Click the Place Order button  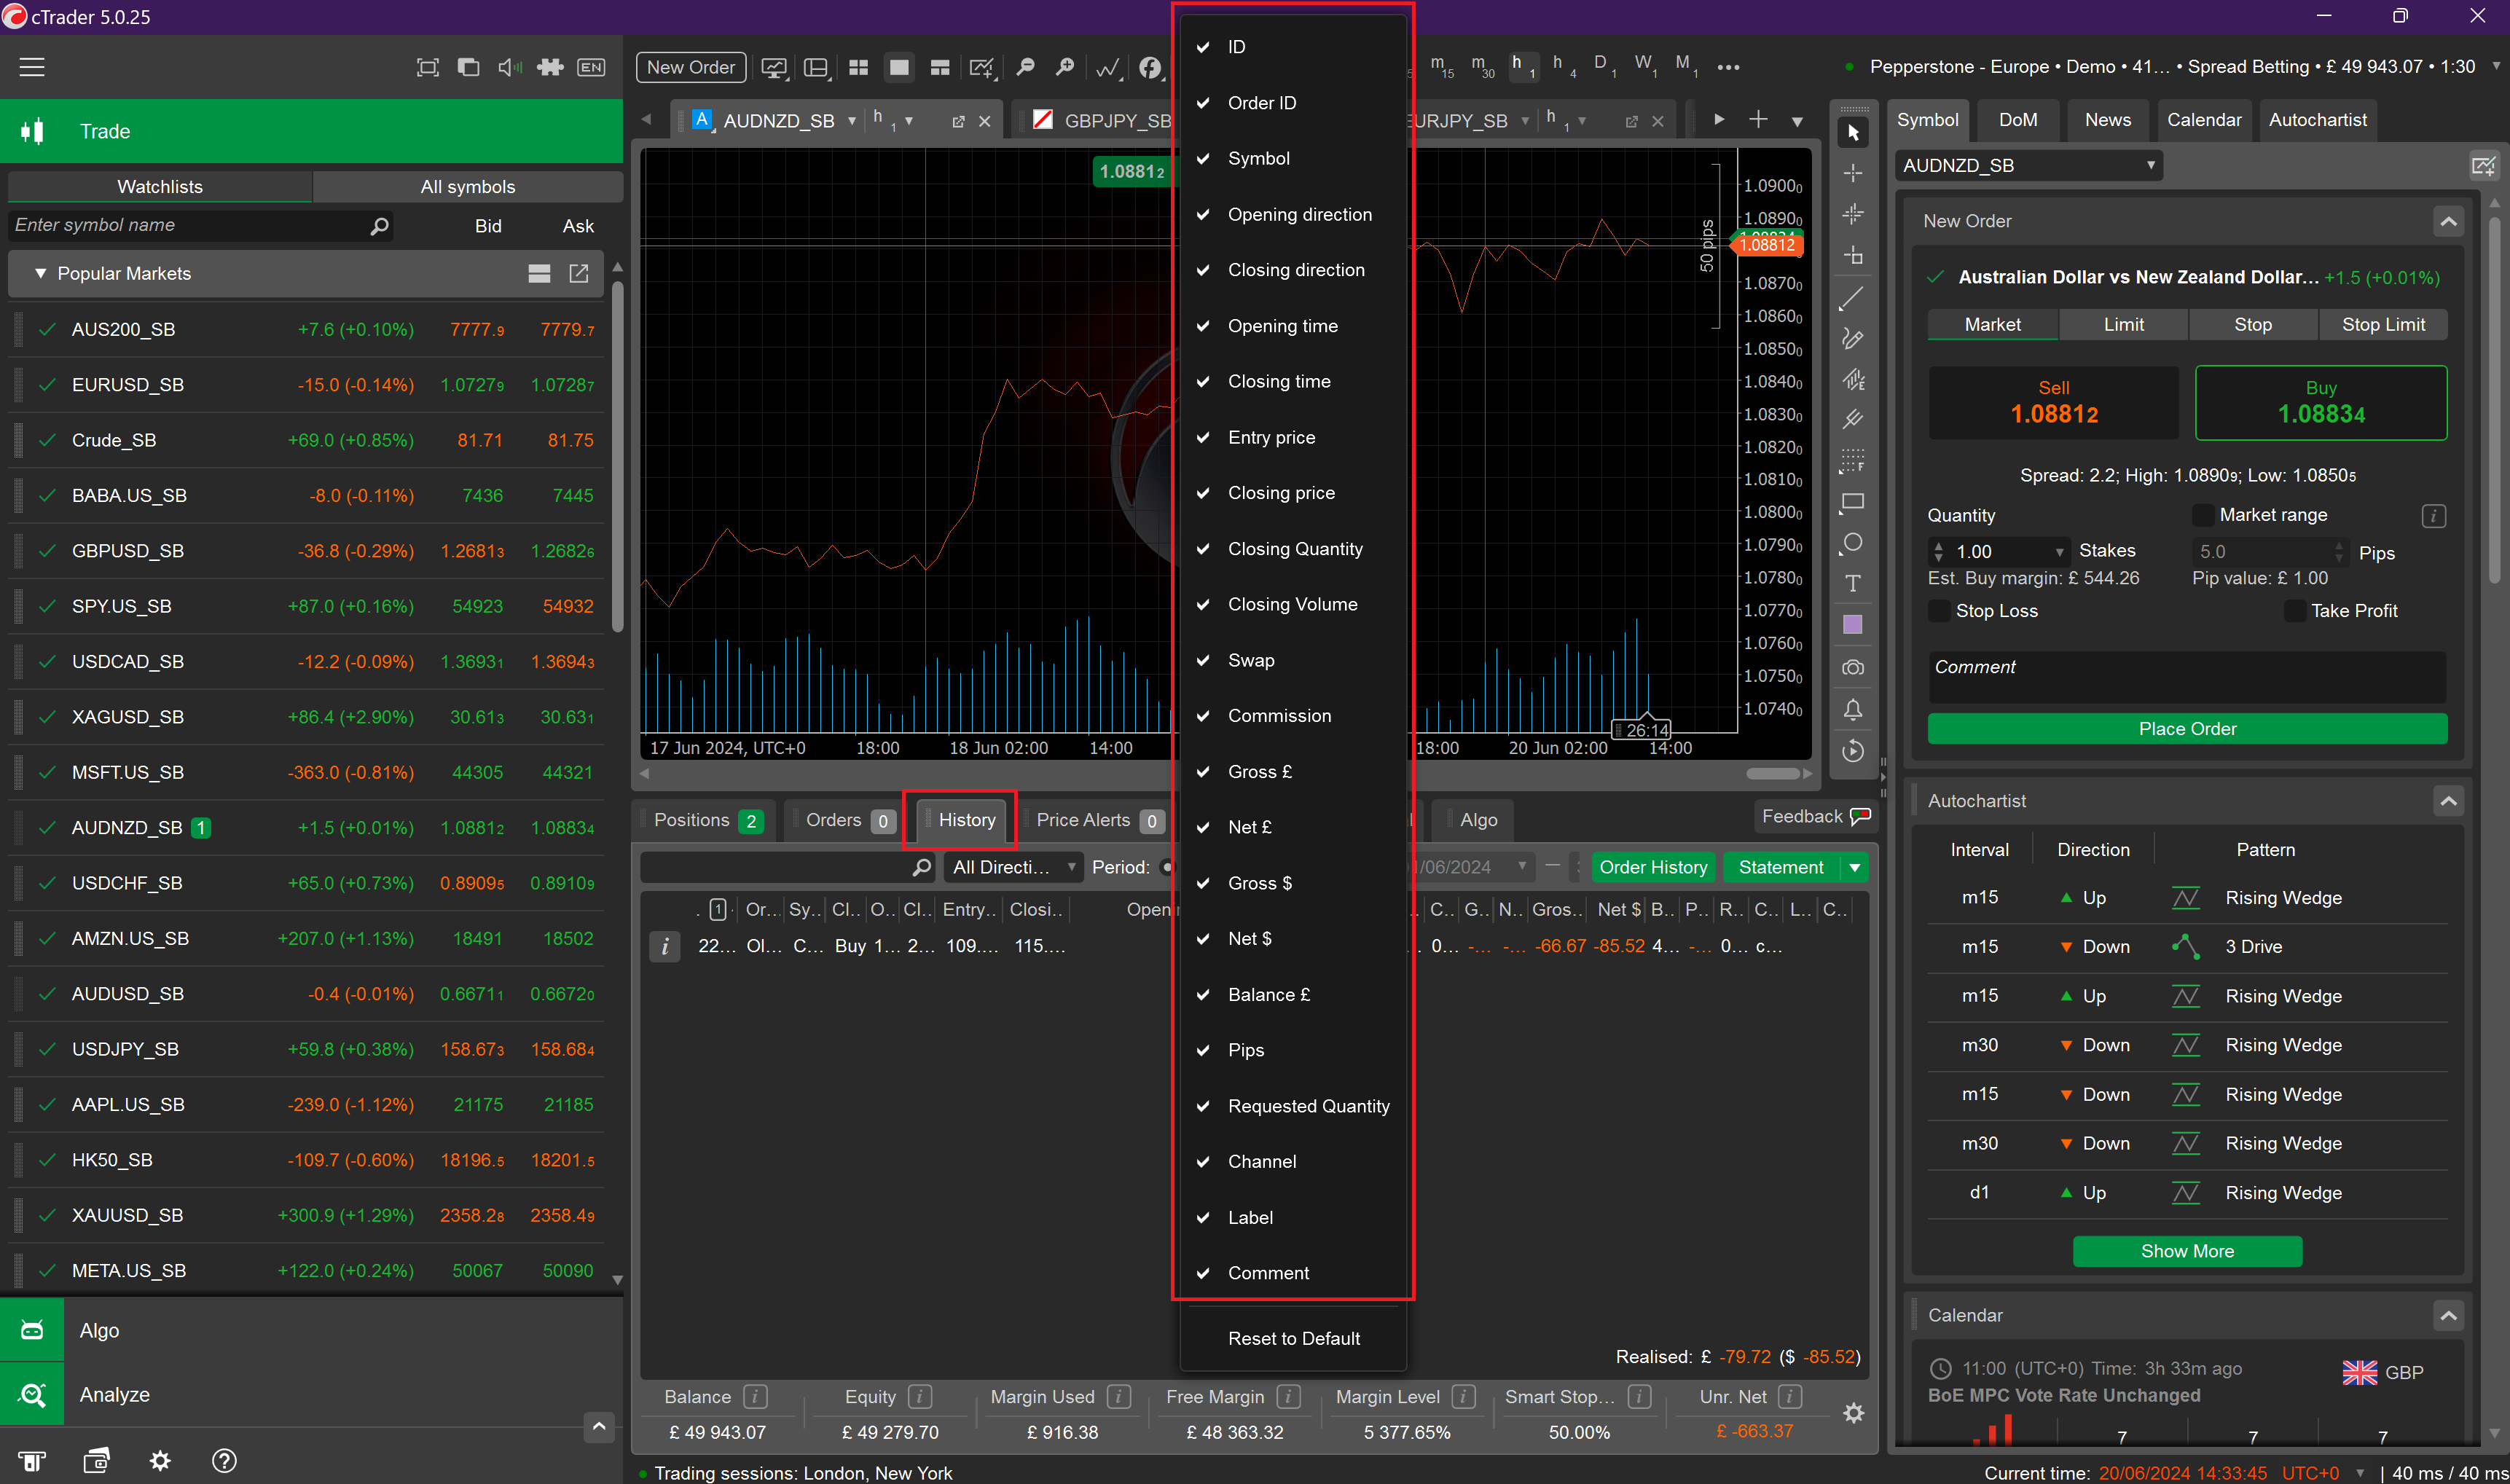click(2187, 728)
